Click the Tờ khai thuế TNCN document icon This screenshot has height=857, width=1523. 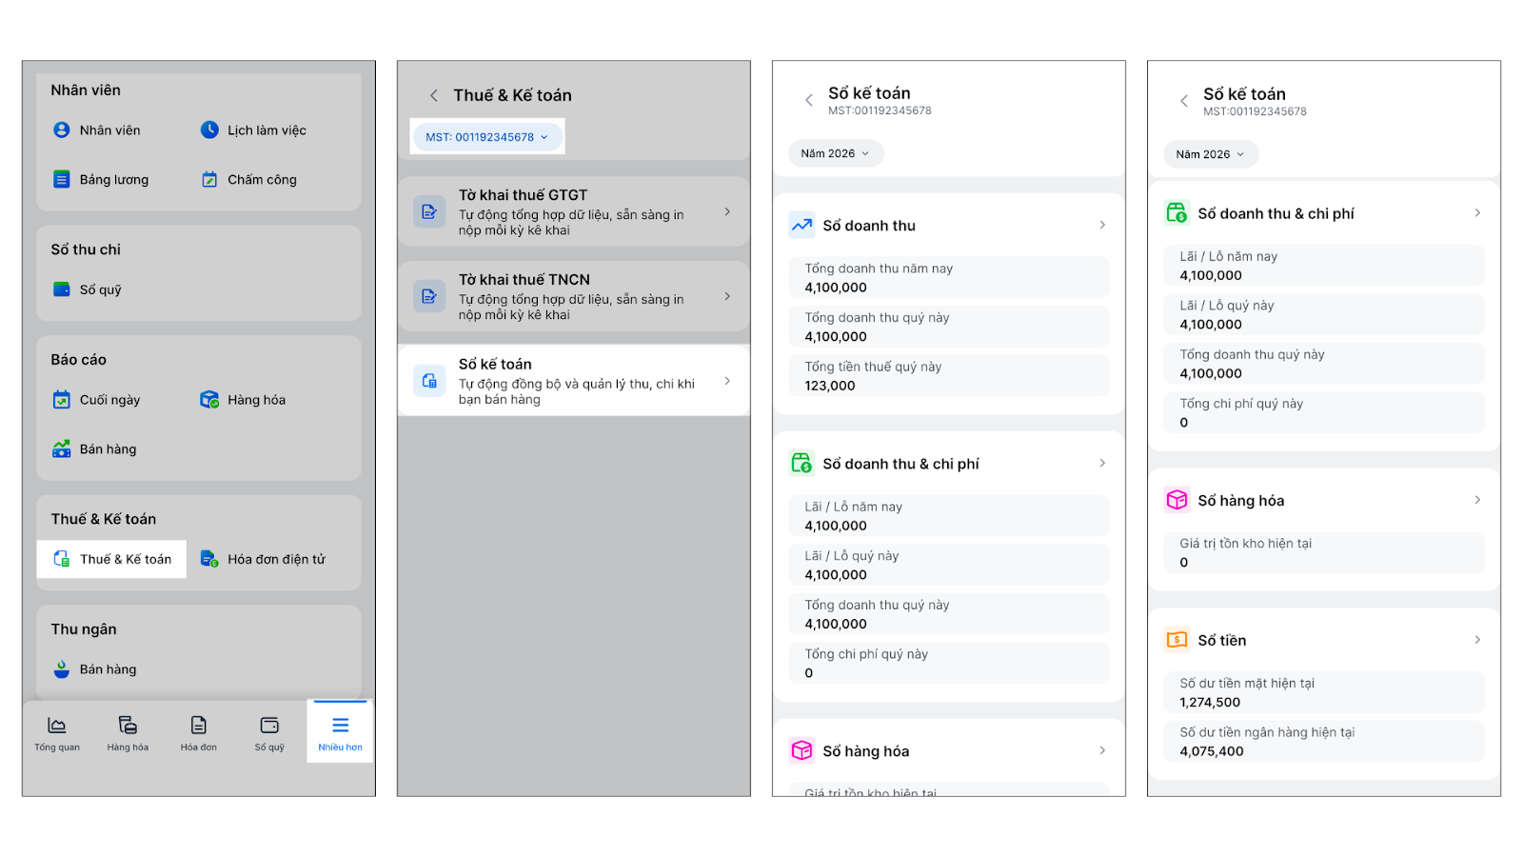tap(429, 296)
